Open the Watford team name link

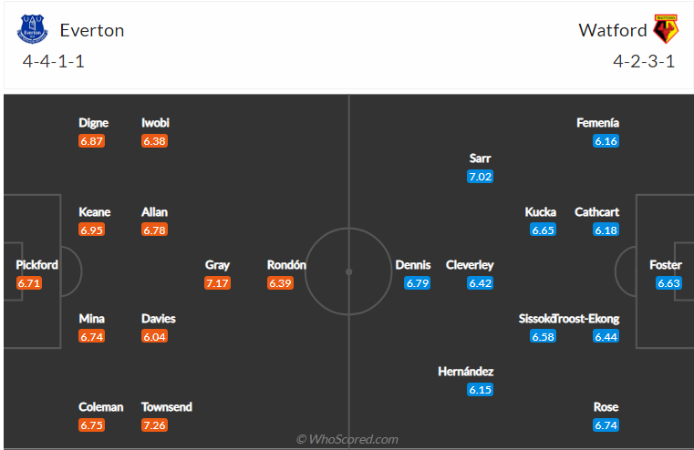click(x=613, y=30)
